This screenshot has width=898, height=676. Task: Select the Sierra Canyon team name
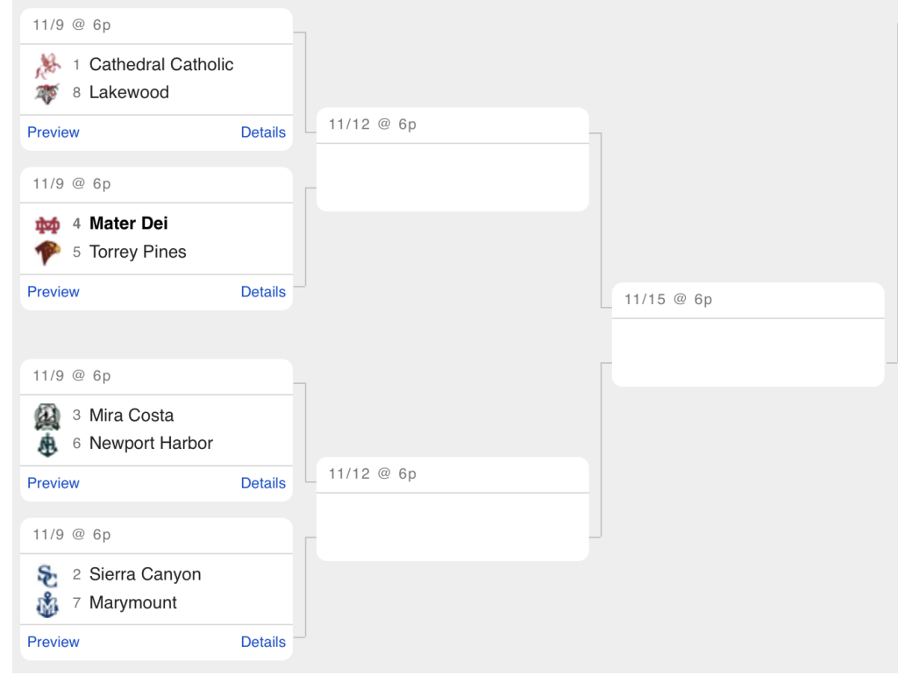[145, 574]
